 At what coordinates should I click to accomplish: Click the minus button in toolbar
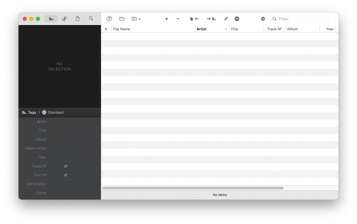pyautogui.click(x=178, y=19)
